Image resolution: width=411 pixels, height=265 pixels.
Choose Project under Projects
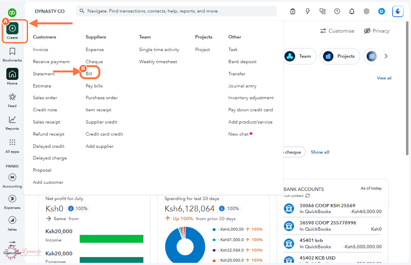[202, 50]
